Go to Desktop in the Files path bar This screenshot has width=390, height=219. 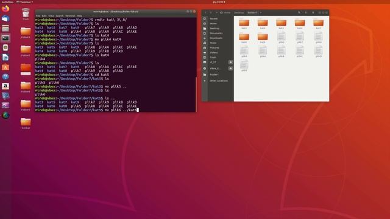tap(239, 12)
